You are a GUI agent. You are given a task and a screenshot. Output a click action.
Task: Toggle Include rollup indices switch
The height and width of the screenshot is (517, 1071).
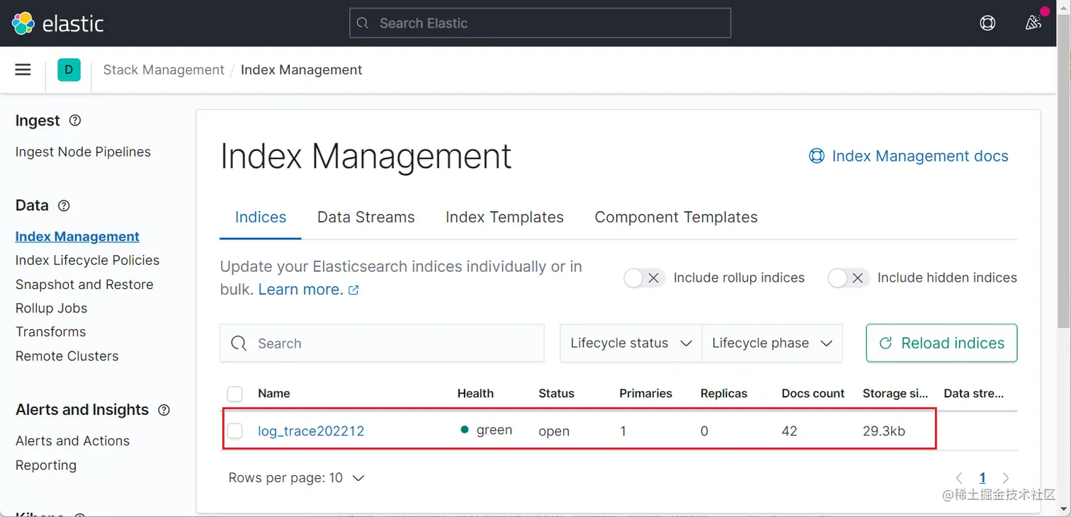coord(643,278)
